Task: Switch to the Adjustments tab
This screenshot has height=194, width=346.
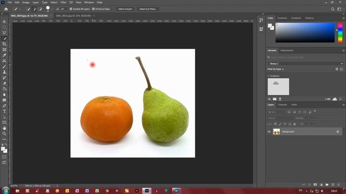Action: [287, 51]
